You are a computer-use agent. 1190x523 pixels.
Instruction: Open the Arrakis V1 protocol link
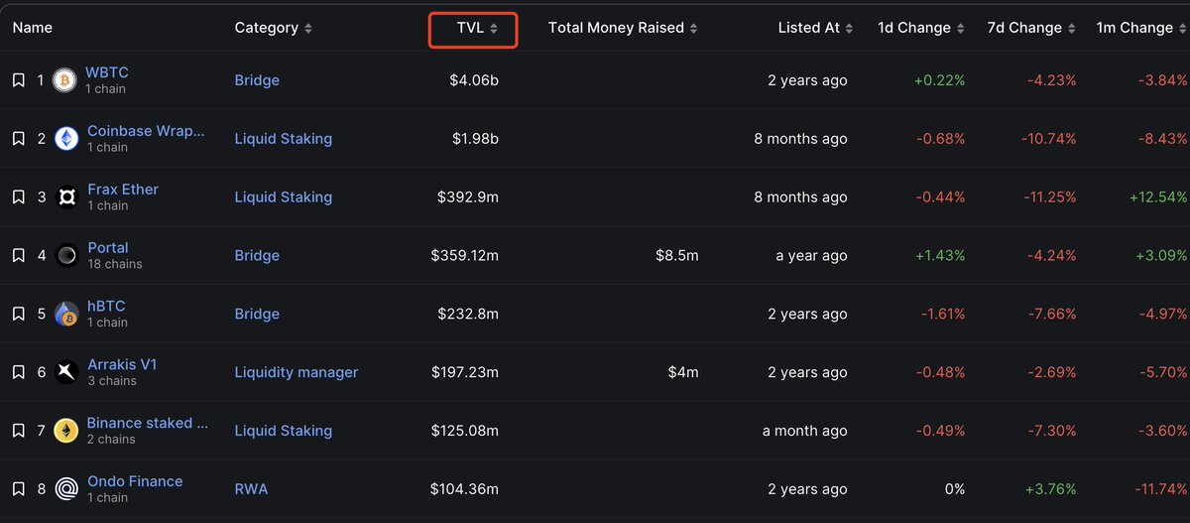pyautogui.click(x=122, y=364)
